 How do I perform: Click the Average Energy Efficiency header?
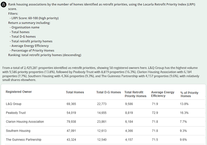click(163, 94)
